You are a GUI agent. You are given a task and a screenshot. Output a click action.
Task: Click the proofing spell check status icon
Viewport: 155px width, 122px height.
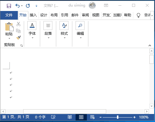coord(53,117)
